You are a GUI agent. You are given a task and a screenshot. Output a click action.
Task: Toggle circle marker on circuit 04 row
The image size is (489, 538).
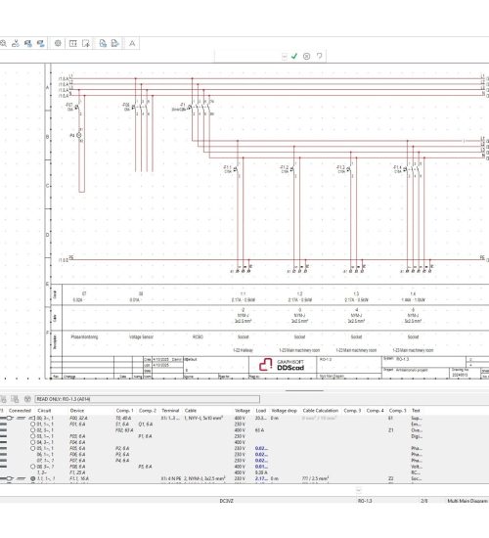[x=32, y=442]
